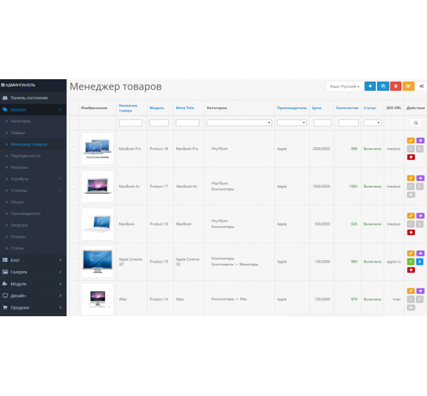The width and height of the screenshot is (427, 396).
Task: Click the quantity 998 value
Action: point(354,149)
